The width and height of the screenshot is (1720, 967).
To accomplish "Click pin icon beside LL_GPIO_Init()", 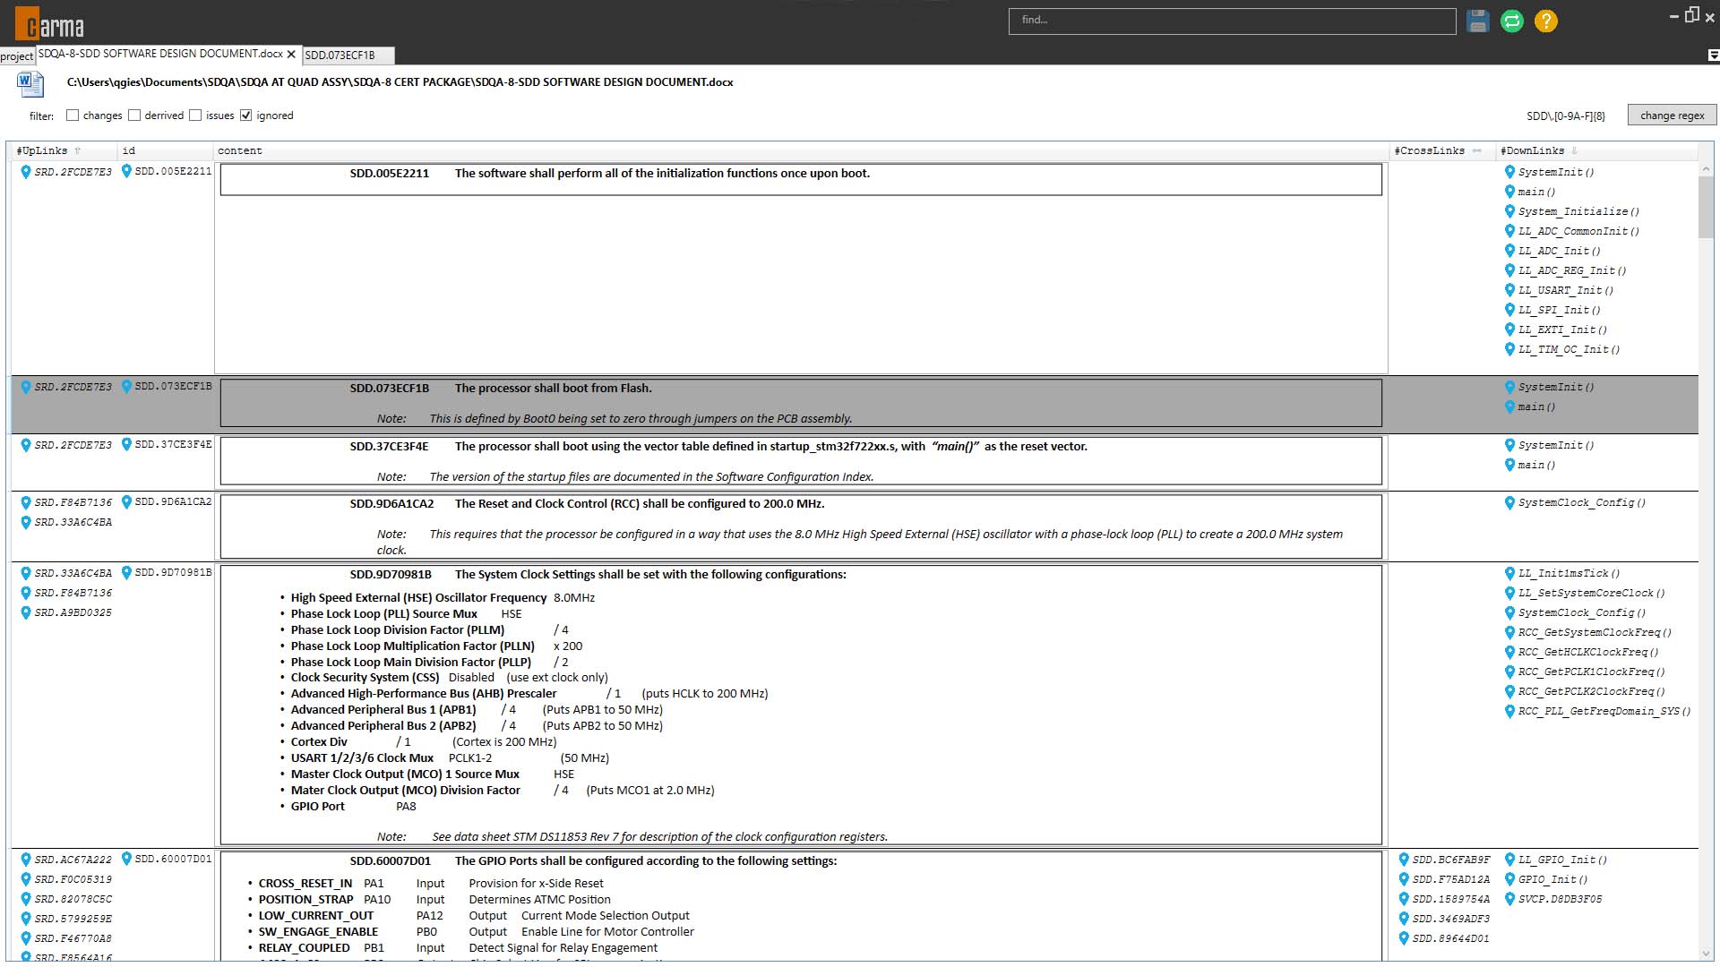I will tap(1509, 860).
